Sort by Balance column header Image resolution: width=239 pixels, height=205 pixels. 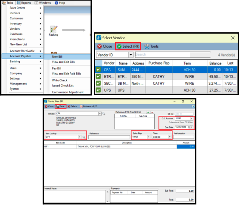[215, 63]
